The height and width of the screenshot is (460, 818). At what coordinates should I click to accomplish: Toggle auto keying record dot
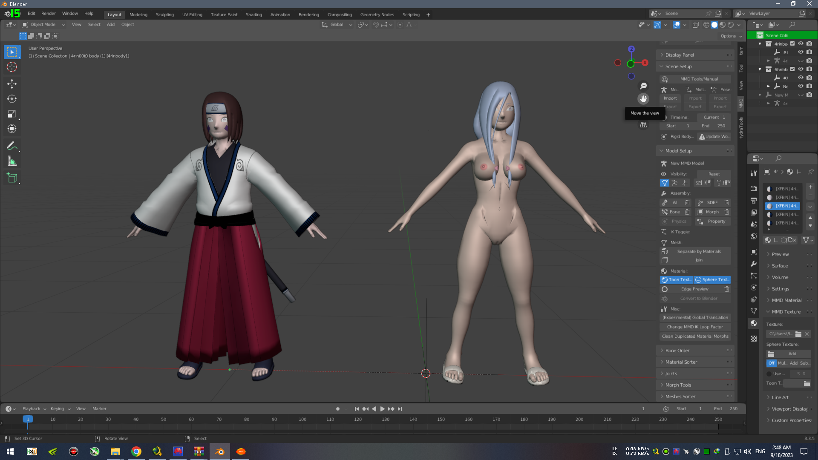pos(338,409)
